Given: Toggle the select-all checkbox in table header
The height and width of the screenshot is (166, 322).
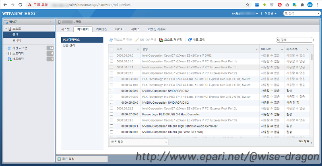Looking at the screenshot, I should click(x=111, y=49).
